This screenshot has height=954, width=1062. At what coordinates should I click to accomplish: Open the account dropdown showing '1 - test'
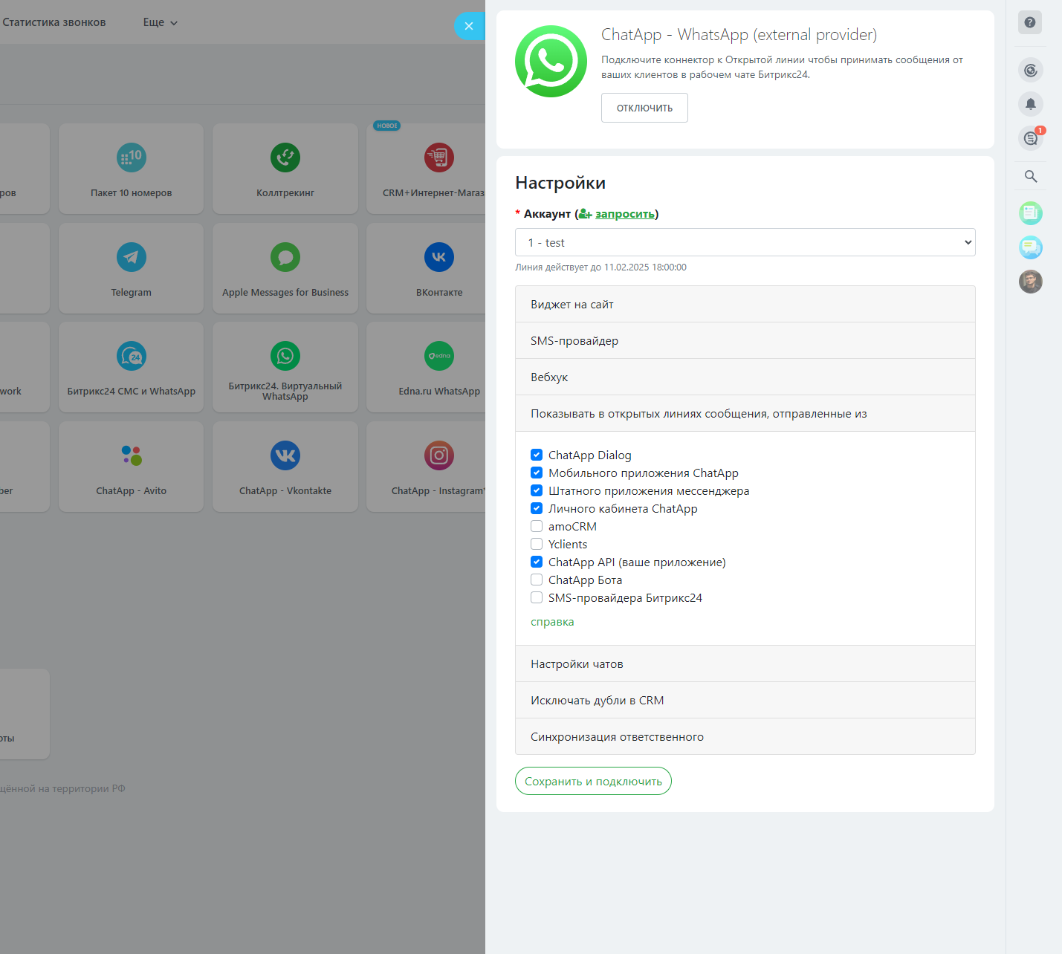(x=745, y=242)
